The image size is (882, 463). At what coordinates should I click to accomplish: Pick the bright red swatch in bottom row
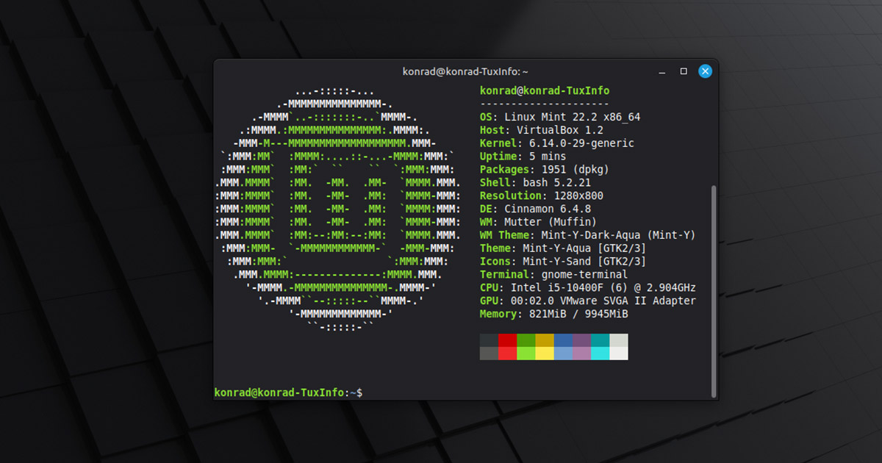coord(507,353)
